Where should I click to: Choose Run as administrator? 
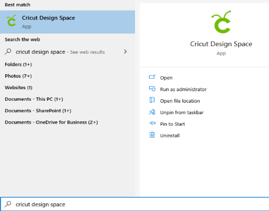(x=183, y=89)
